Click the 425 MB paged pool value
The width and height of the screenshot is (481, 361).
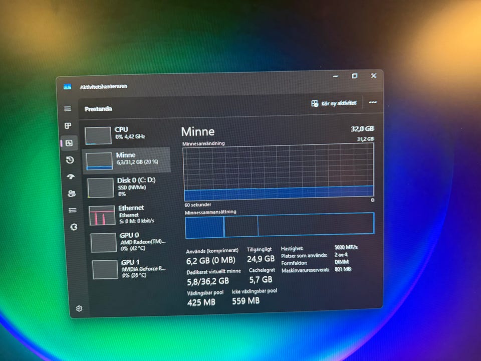pos(201,303)
